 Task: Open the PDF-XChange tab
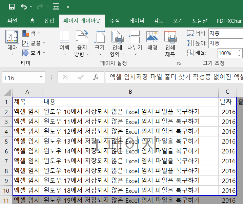tap(229, 21)
